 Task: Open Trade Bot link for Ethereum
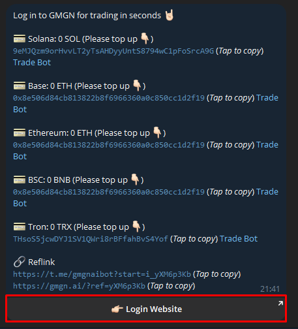[x=267, y=145]
